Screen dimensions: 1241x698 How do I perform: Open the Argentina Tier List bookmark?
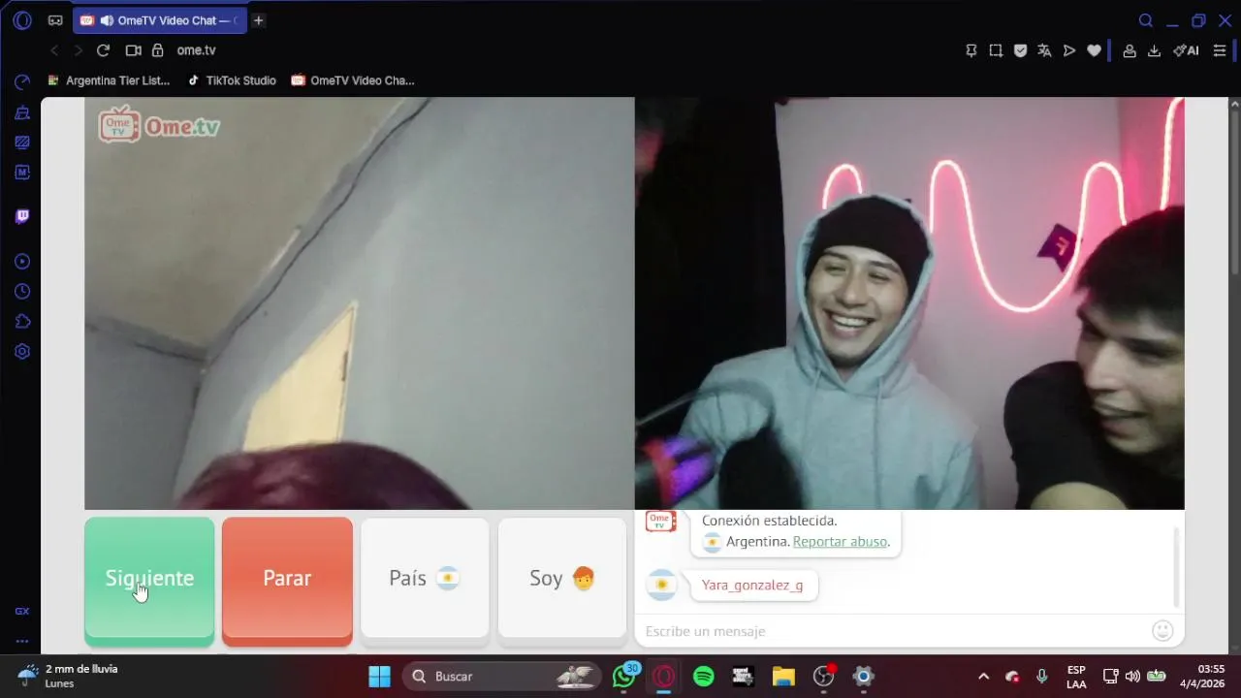pyautogui.click(x=109, y=80)
